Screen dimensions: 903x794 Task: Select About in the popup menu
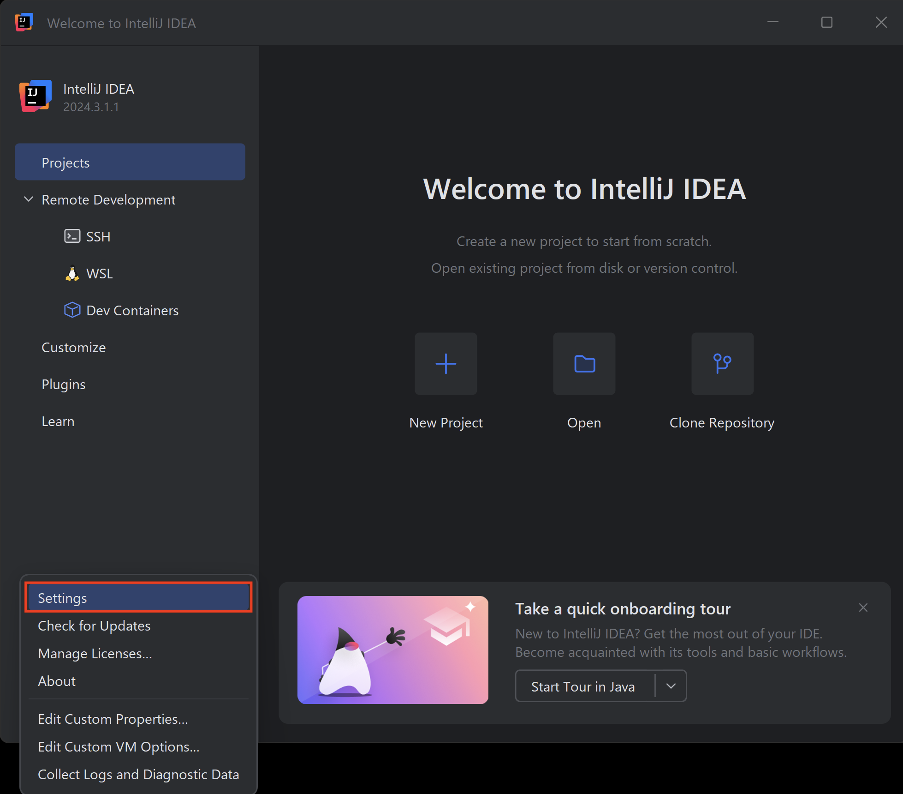pos(138,681)
